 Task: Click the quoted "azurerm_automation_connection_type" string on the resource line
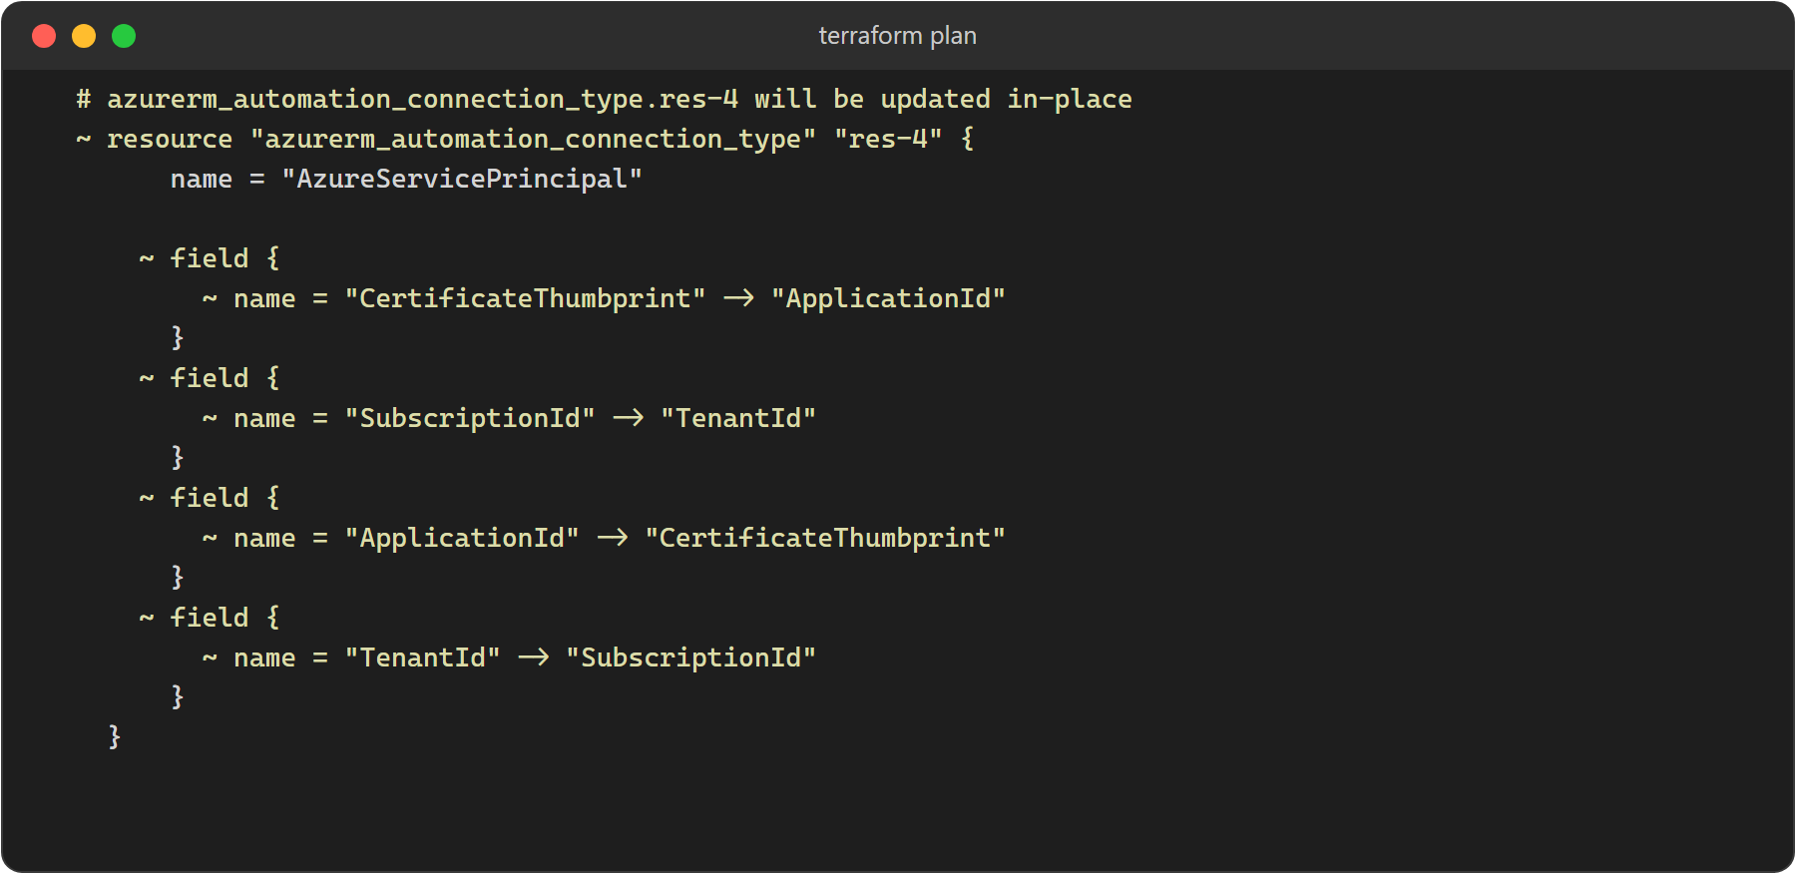533,139
